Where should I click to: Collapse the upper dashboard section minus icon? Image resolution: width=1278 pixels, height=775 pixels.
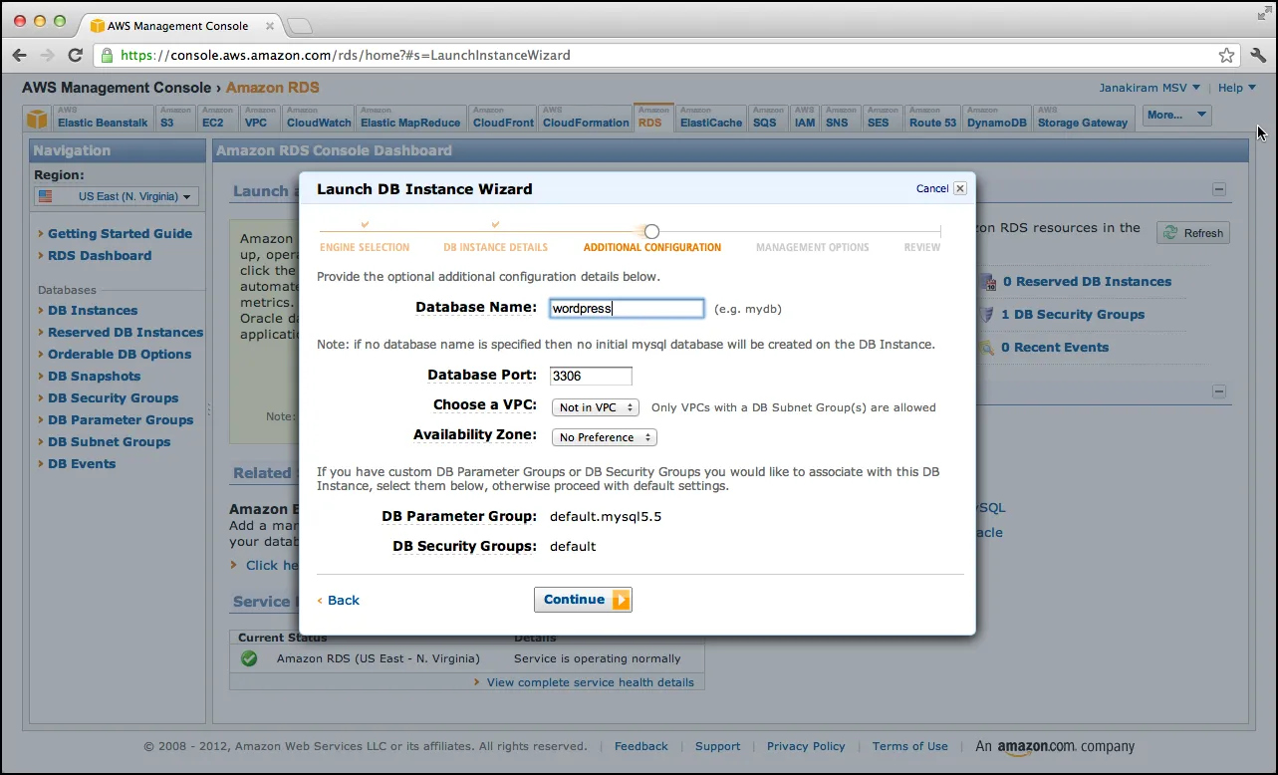click(x=1219, y=189)
